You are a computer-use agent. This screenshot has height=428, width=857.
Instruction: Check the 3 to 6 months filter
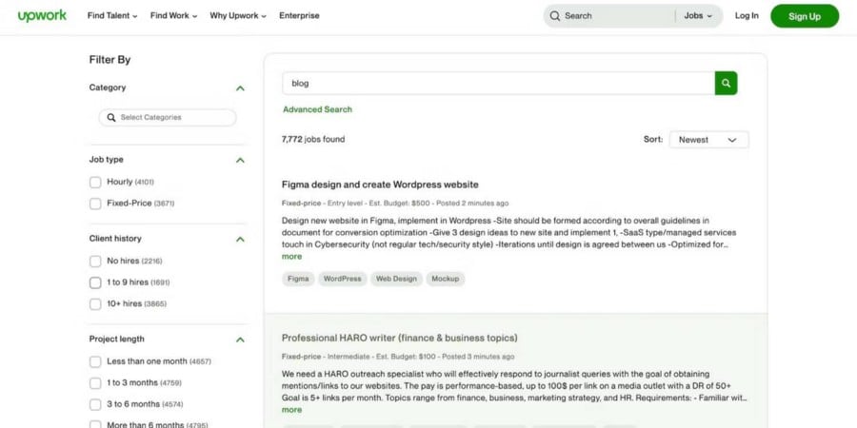pos(95,404)
